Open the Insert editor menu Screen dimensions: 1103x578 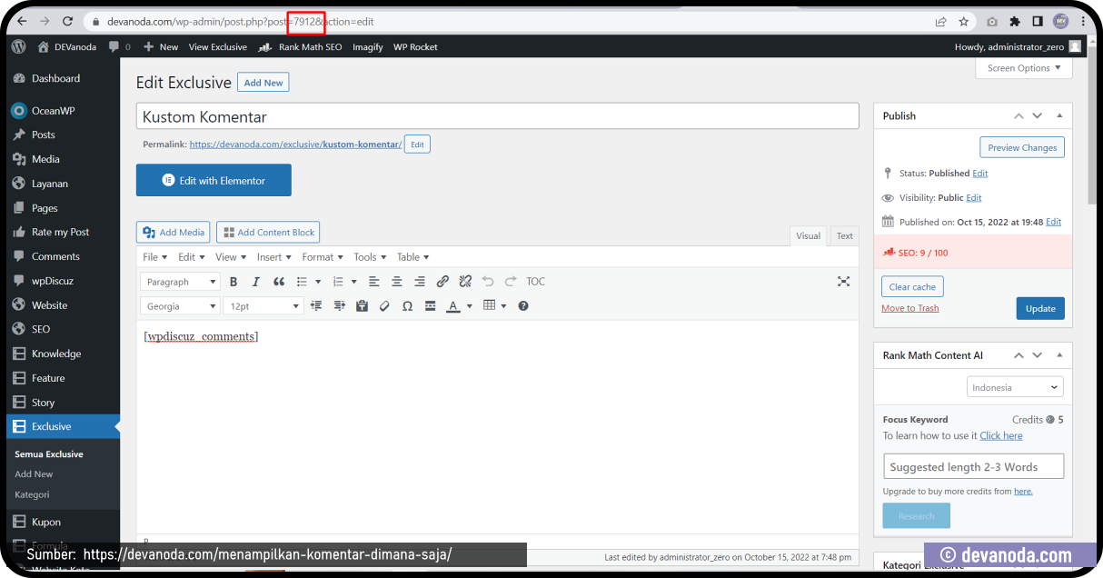[x=273, y=257]
